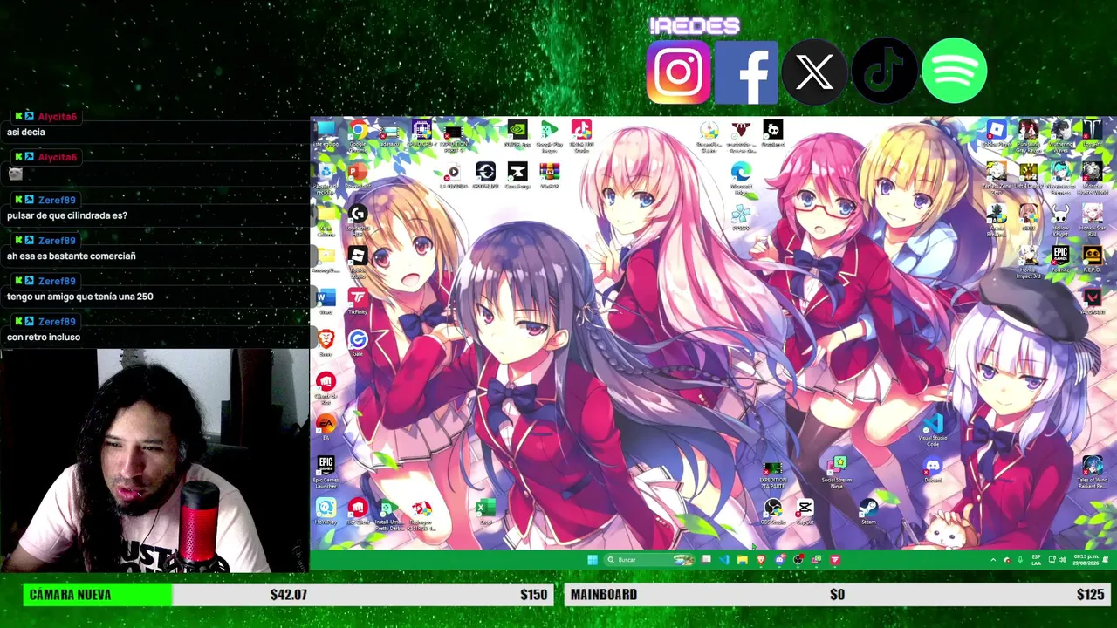Click the Spotify logo in the overlay
This screenshot has height=628, width=1117.
[954, 72]
